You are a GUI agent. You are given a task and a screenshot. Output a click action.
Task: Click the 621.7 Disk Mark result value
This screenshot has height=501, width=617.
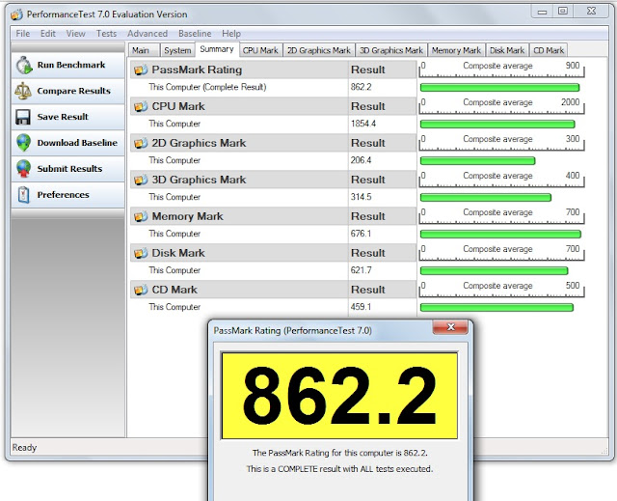(361, 270)
